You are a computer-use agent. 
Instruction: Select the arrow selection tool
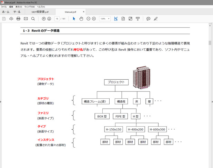74,19
